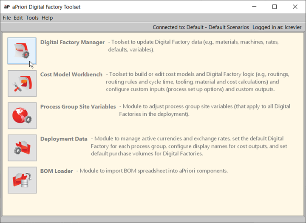
Task: Maximize the aPriori Toolset window
Action: point(275,7)
